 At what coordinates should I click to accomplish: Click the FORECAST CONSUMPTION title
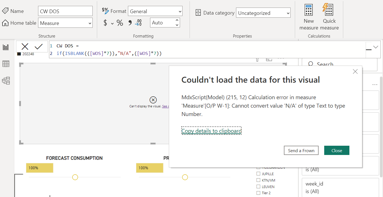(x=74, y=158)
